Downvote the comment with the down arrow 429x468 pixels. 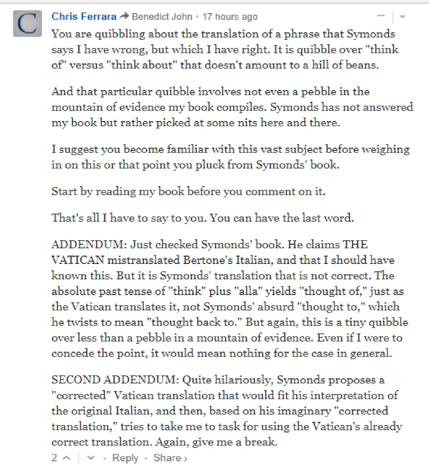(91, 458)
